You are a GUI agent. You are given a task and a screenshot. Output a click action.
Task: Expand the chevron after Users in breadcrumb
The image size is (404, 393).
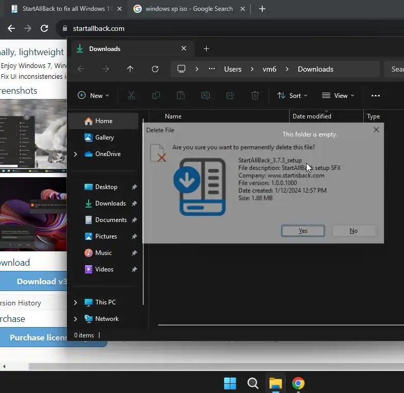point(251,69)
